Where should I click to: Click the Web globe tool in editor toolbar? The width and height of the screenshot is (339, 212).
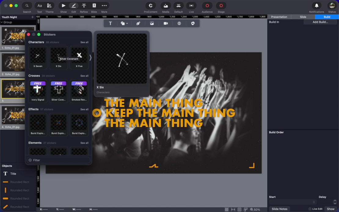tap(179, 23)
